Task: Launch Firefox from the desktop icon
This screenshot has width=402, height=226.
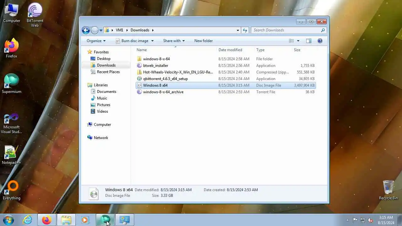Action: tap(12, 48)
